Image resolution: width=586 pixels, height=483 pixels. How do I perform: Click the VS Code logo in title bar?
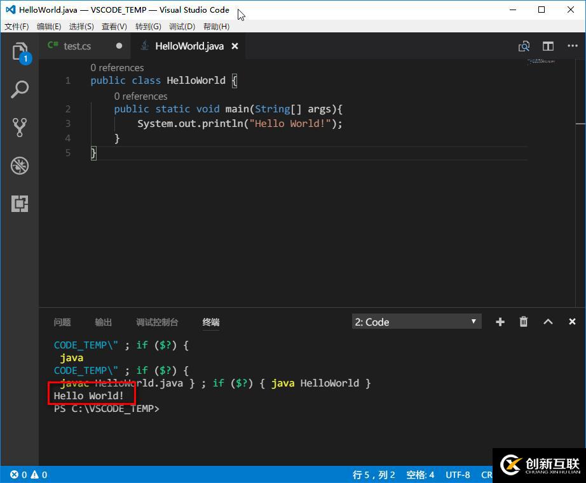point(10,10)
